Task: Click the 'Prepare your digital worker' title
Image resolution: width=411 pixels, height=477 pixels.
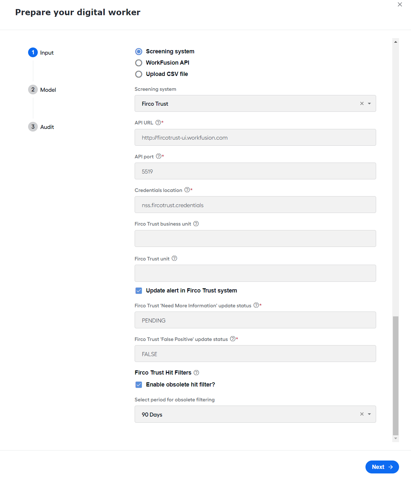Action: click(78, 12)
